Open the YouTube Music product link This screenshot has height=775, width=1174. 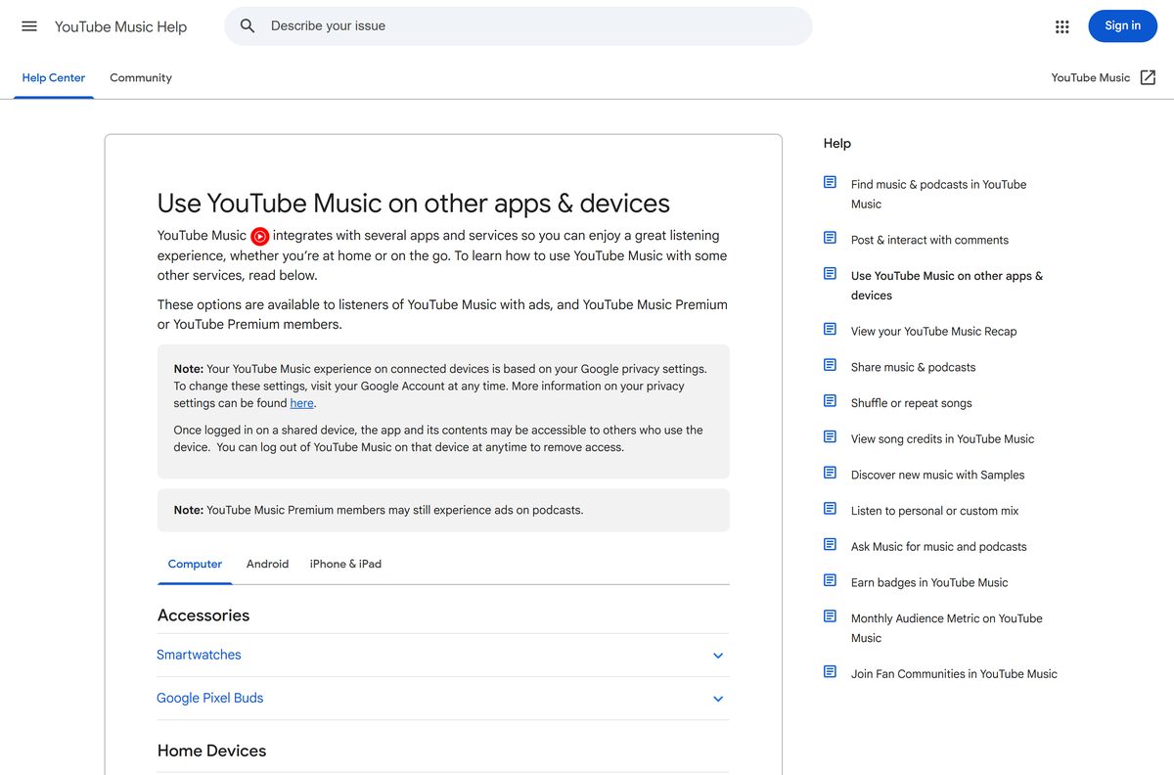click(x=1091, y=77)
